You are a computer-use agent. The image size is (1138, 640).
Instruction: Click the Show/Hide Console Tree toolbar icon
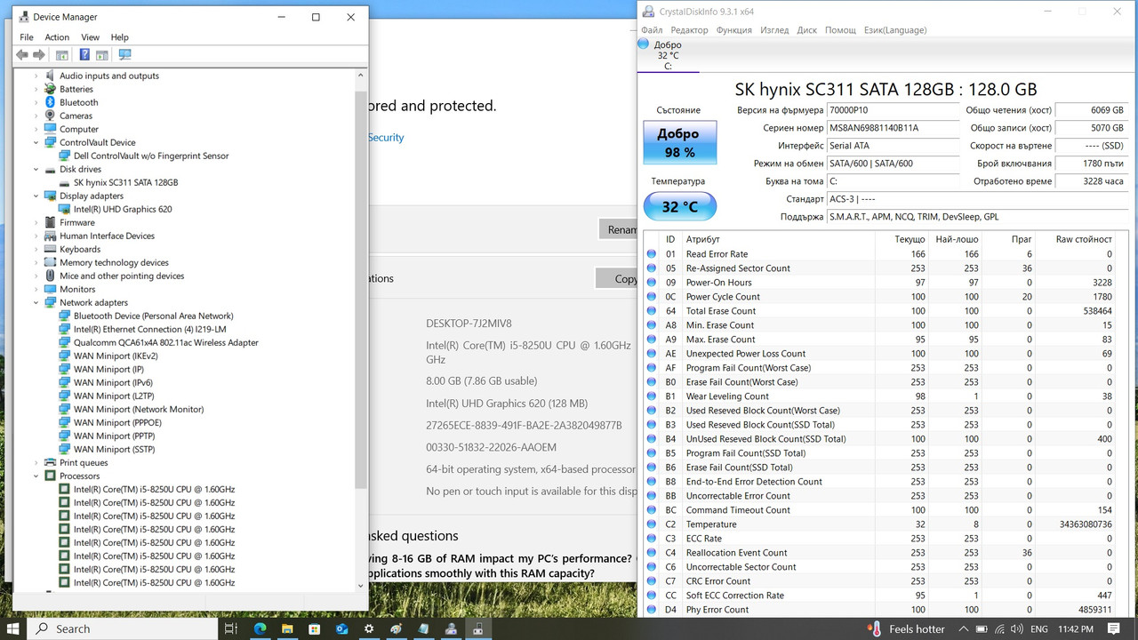pos(62,55)
